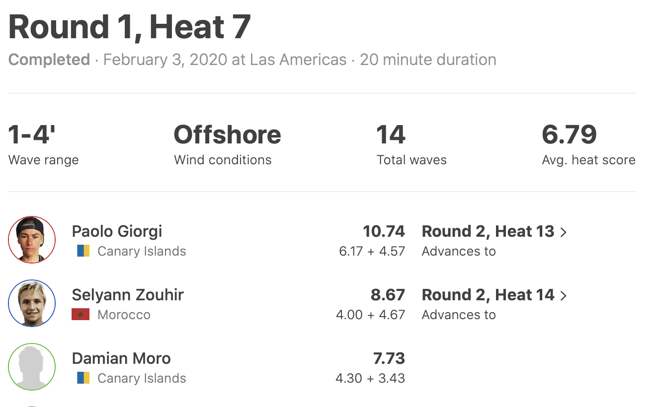Select the Selyann Zouhir name
The width and height of the screenshot is (655, 407).
128,295
